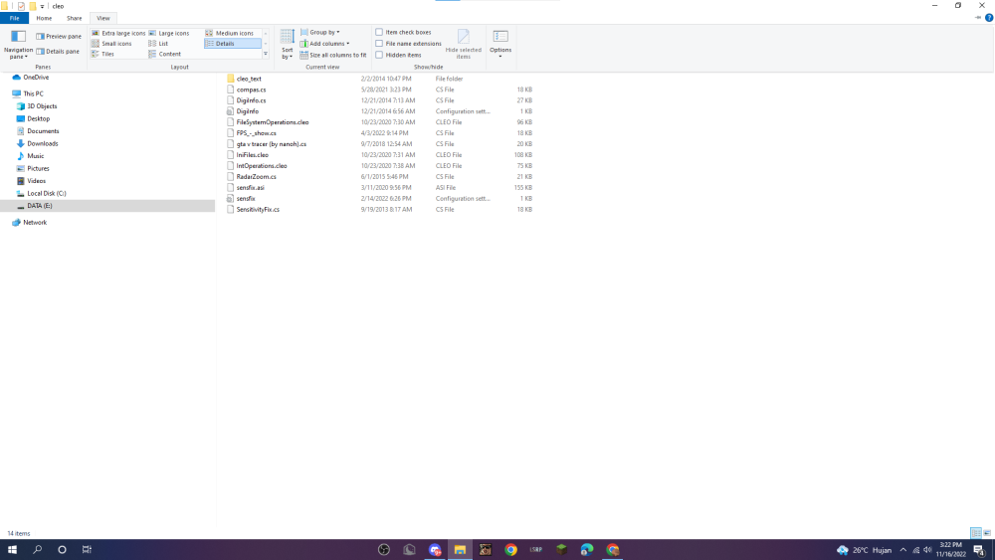This screenshot has height=560, width=995.
Task: Open the Add columns dropdown
Action: coord(324,44)
